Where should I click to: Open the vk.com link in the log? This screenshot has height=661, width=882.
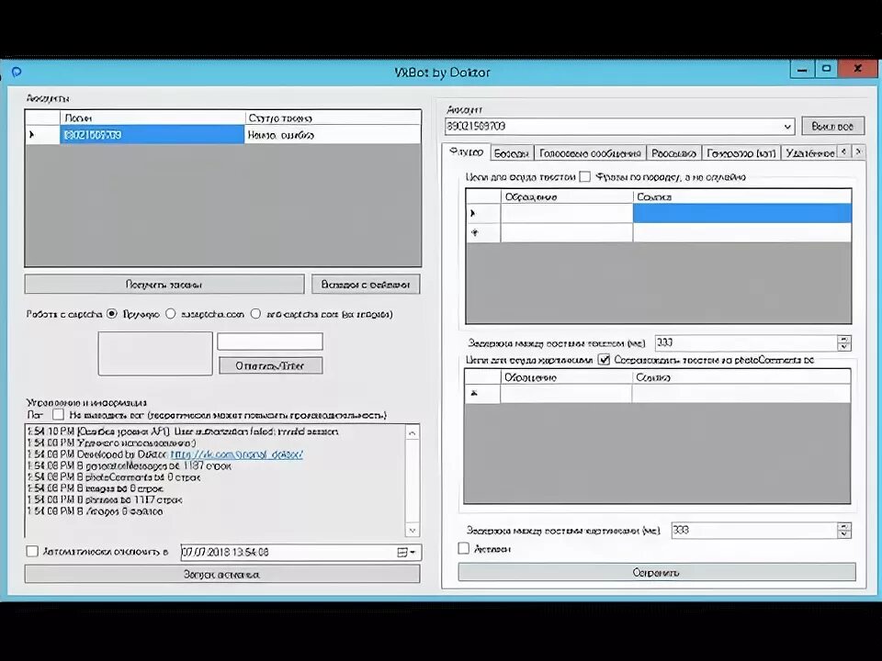[x=237, y=454]
